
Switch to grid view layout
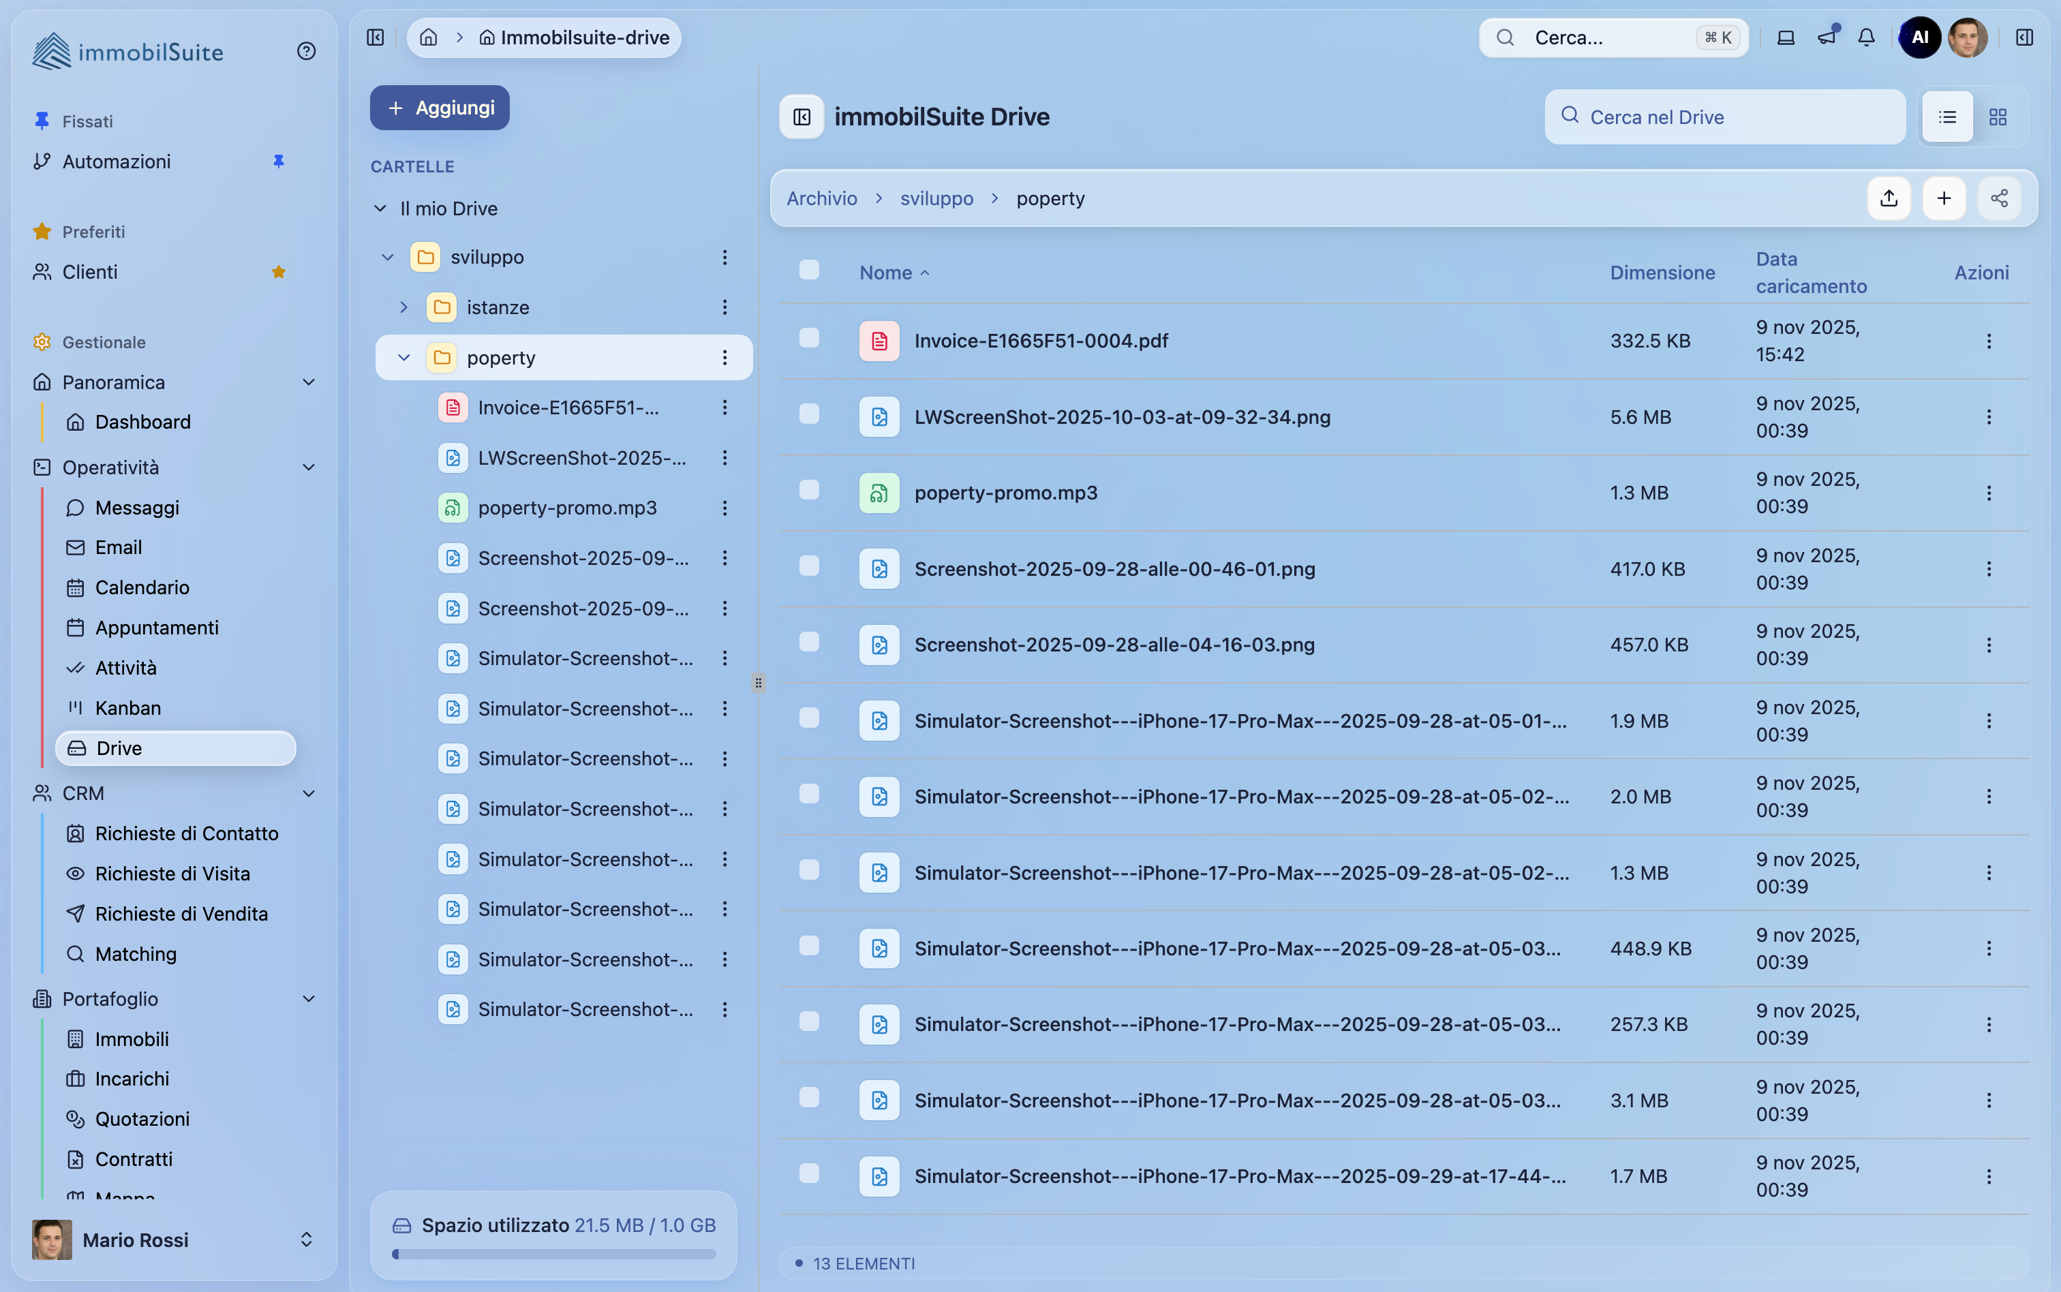click(x=1997, y=117)
